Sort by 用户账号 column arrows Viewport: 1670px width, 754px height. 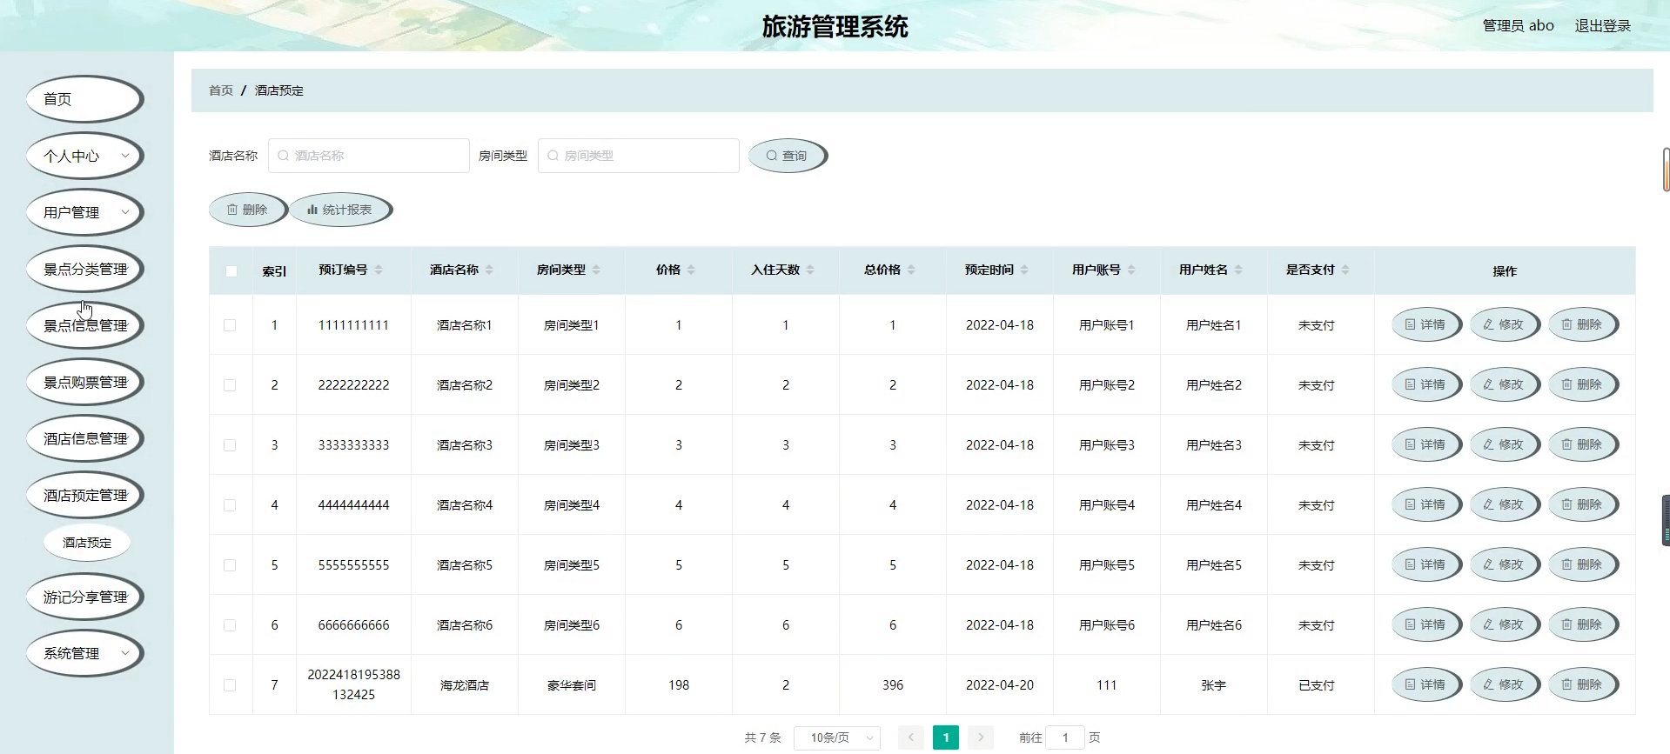(1131, 270)
